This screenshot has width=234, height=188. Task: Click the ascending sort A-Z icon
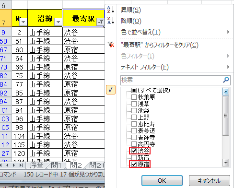111,10
